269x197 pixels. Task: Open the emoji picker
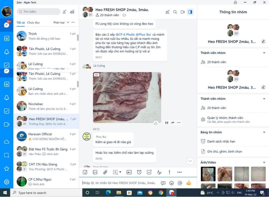coord(171,183)
